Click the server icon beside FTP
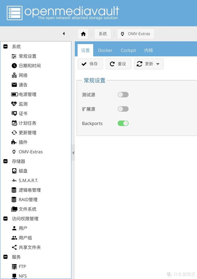197x279 pixels. [14, 267]
